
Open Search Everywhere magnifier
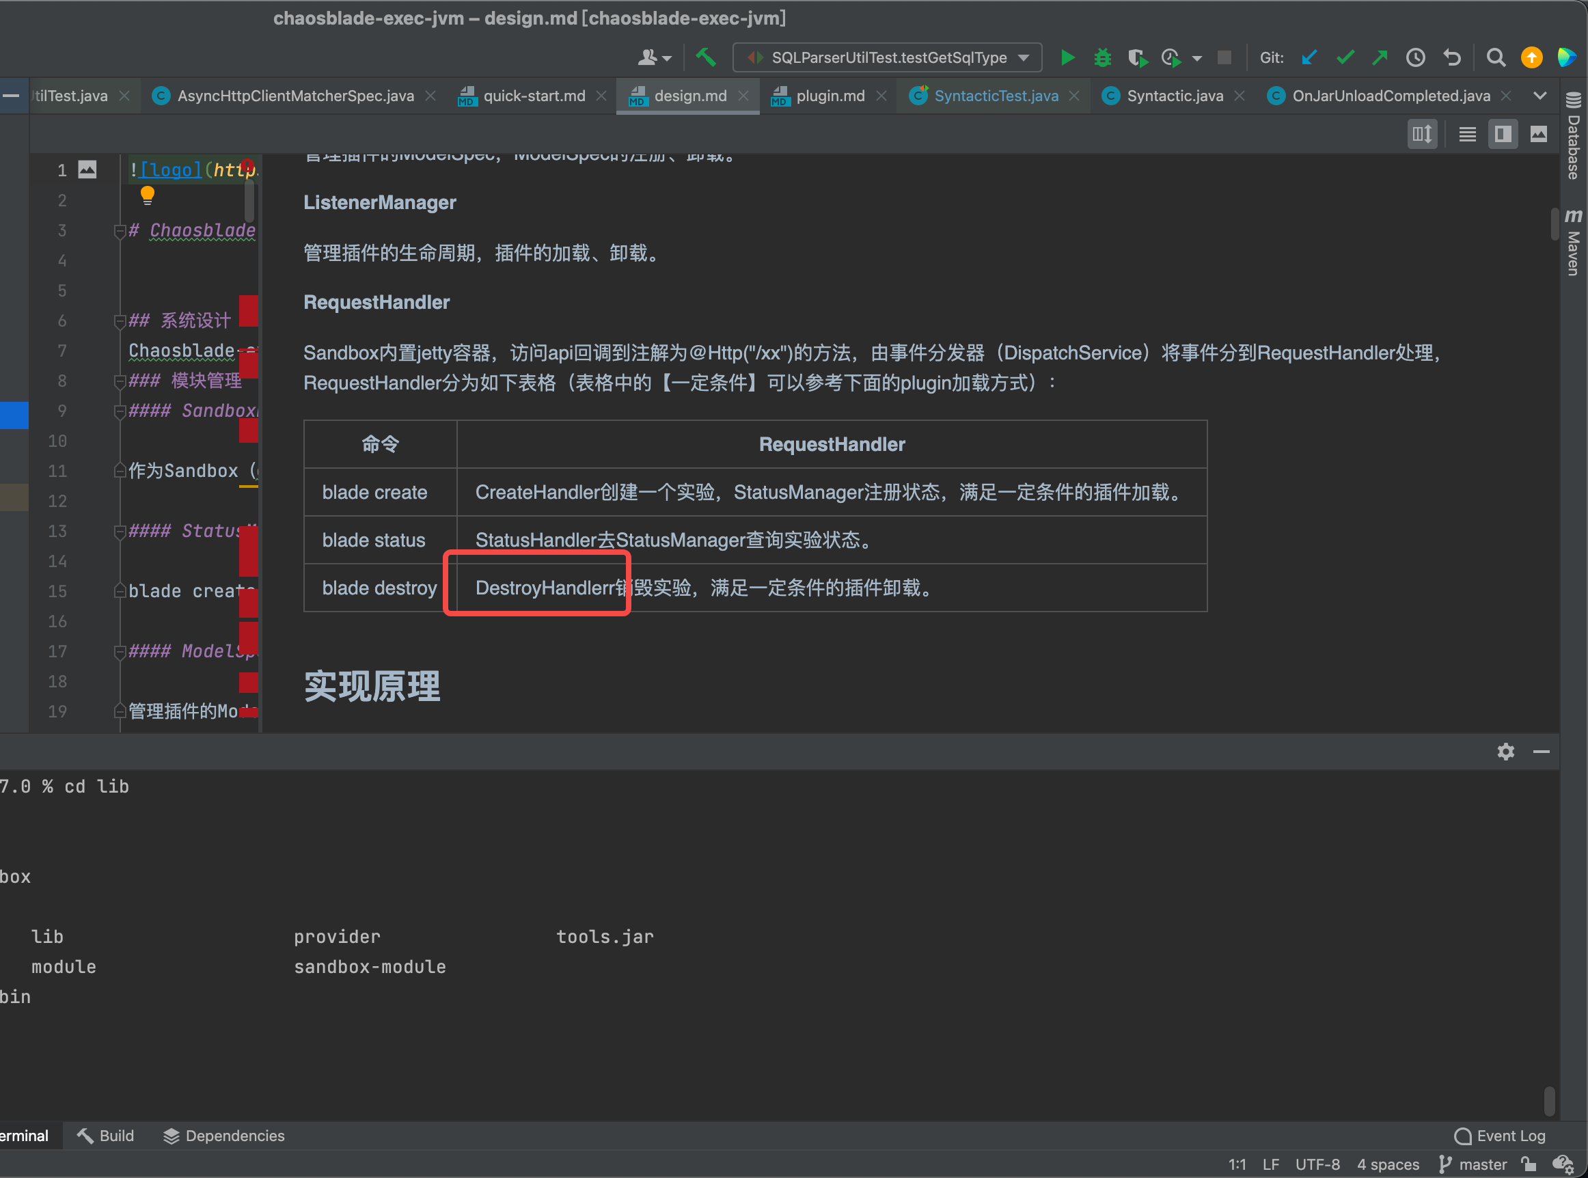click(1495, 58)
